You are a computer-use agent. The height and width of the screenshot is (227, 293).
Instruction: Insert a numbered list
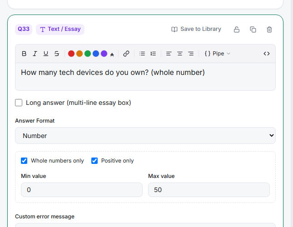click(153, 54)
